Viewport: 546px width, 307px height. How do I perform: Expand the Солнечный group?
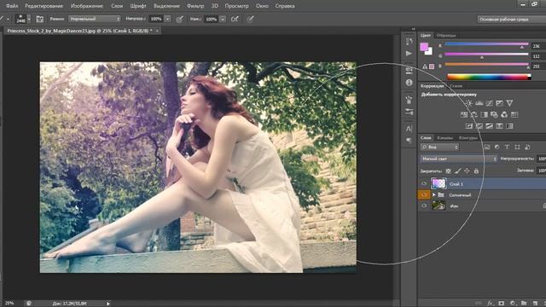(x=434, y=195)
